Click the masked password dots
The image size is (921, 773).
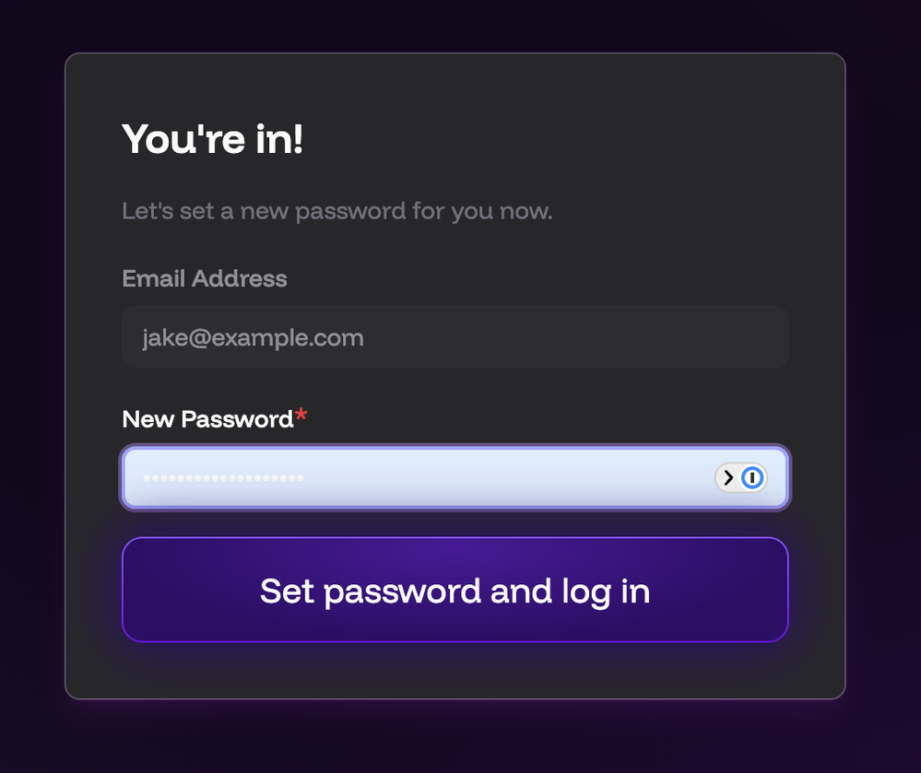pos(223,478)
